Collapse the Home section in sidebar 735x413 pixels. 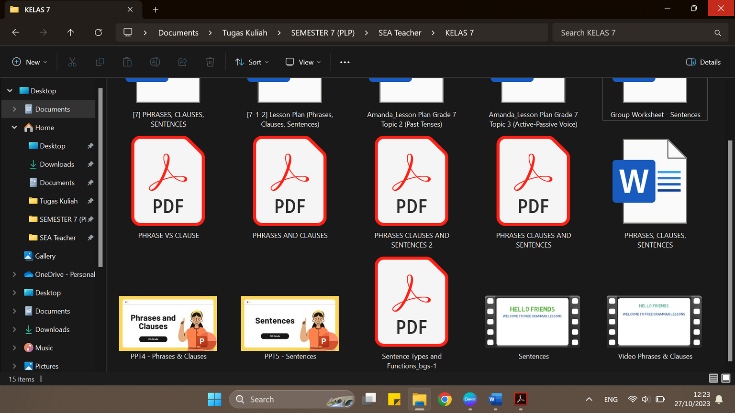click(14, 128)
